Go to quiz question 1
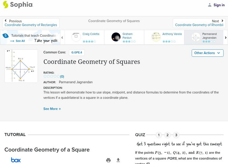Image resolution: width=228 pixels, height=164 pixels. click(x=159, y=135)
